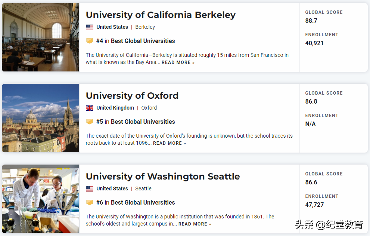Viewport: 370px width, 236px height.
Task: Click Best Global Universities link for #5
Action: [143, 122]
